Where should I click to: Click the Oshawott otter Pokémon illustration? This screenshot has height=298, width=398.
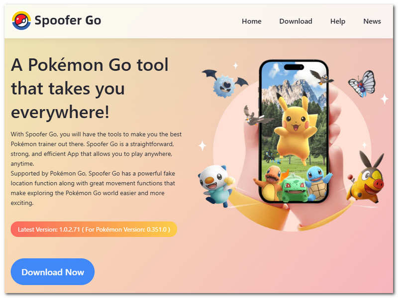click(216, 185)
